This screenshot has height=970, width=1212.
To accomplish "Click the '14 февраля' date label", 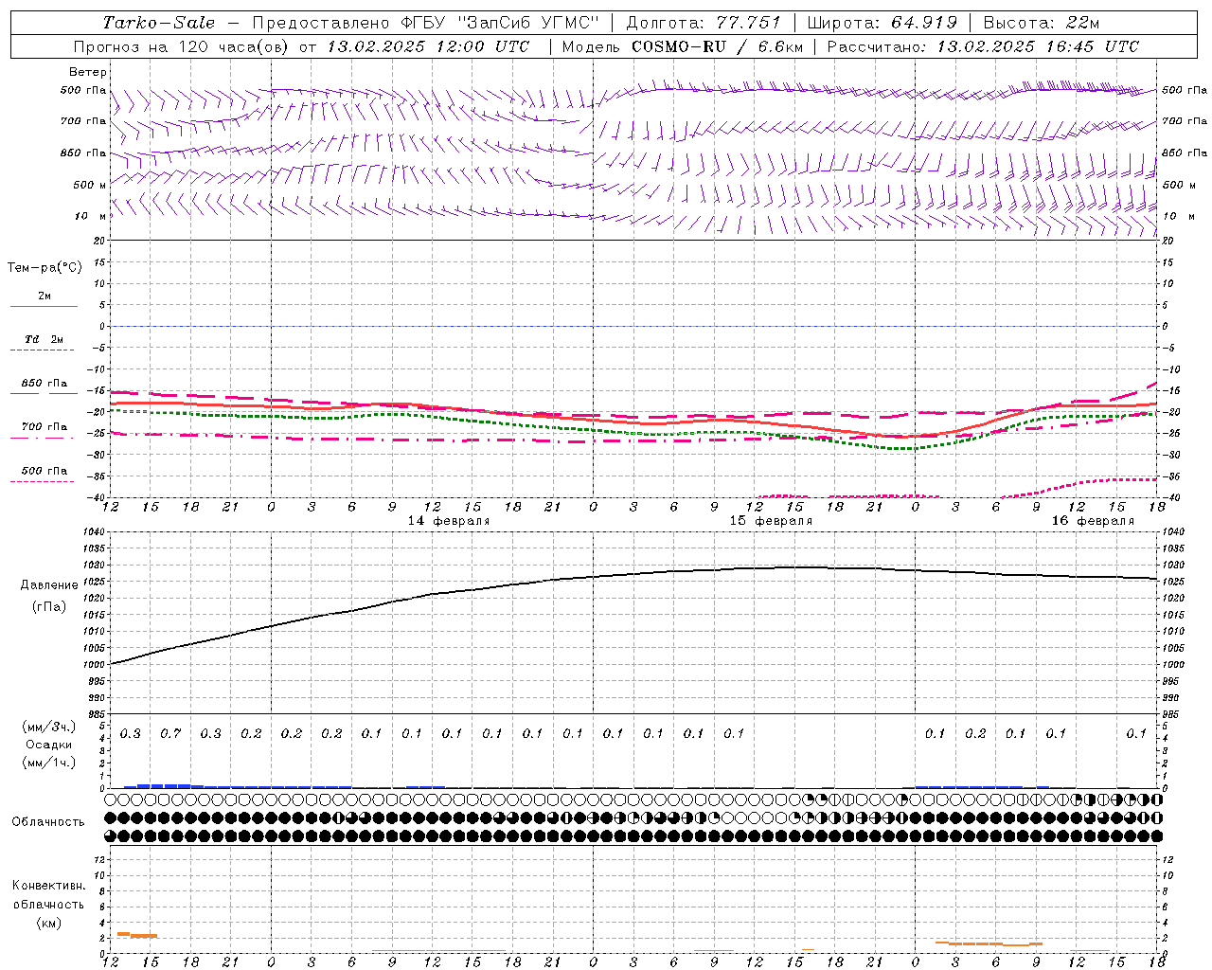I will tap(449, 521).
